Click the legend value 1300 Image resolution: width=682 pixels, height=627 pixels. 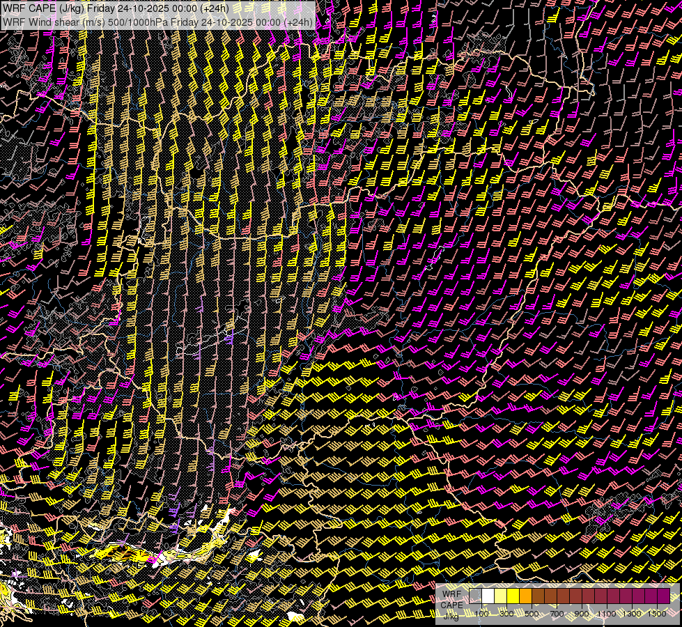point(632,614)
